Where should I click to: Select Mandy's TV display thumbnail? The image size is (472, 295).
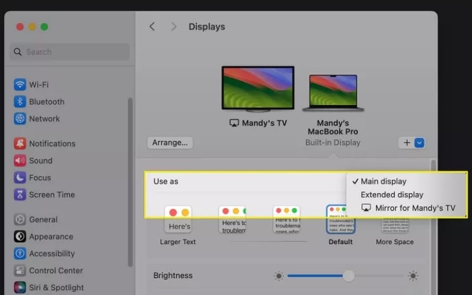click(x=258, y=89)
